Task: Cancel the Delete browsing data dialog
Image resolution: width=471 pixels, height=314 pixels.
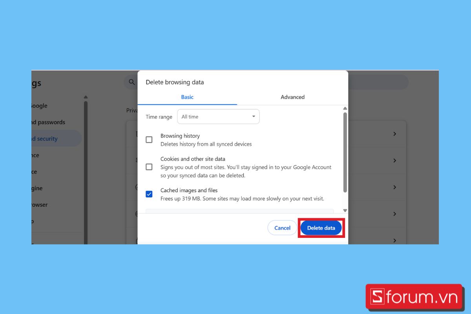Action: 282,228
